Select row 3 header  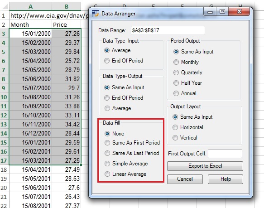pos(5,34)
